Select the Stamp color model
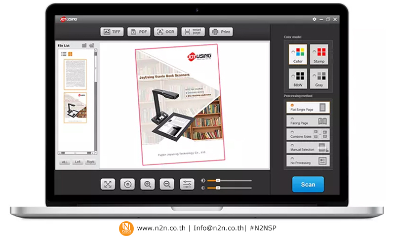Image resolution: width=395 pixels, height=237 pixels. (x=319, y=54)
